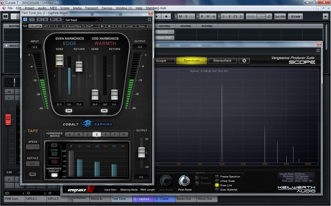This screenshot has width=331, height=206.
Task: Open the File menu
Action: 10,8
